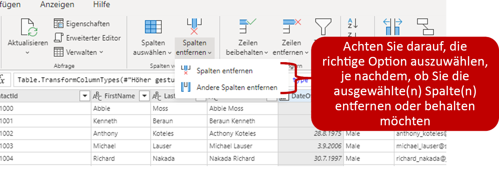This screenshot has height=186, width=499.
Task: Click the Verwalten table icon
Action: [58, 52]
